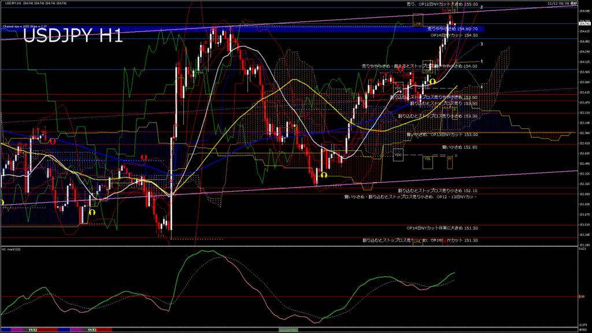Click the 11/12 date marker on timeline
This screenshot has height=333, width=592.
[x=34, y=330]
